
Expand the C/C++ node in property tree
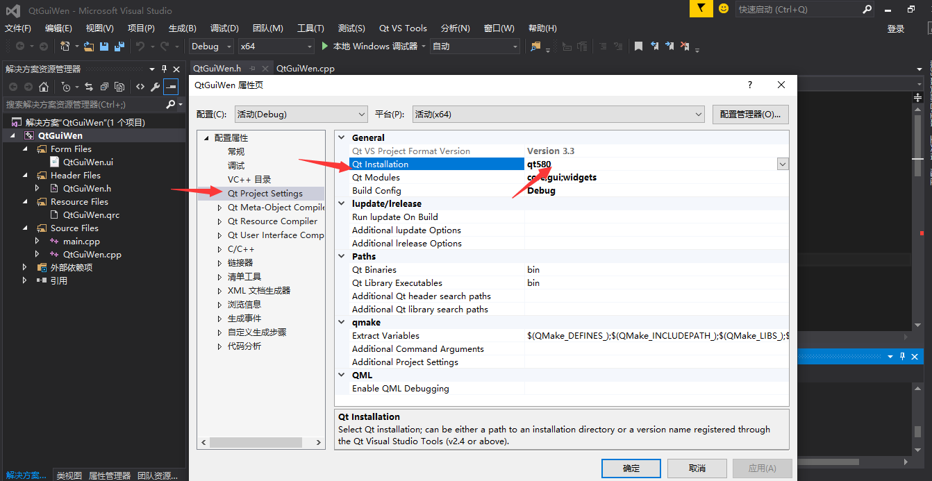coord(219,249)
